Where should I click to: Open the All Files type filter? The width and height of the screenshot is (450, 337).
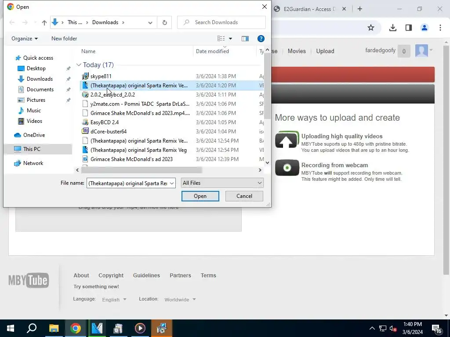[222, 183]
